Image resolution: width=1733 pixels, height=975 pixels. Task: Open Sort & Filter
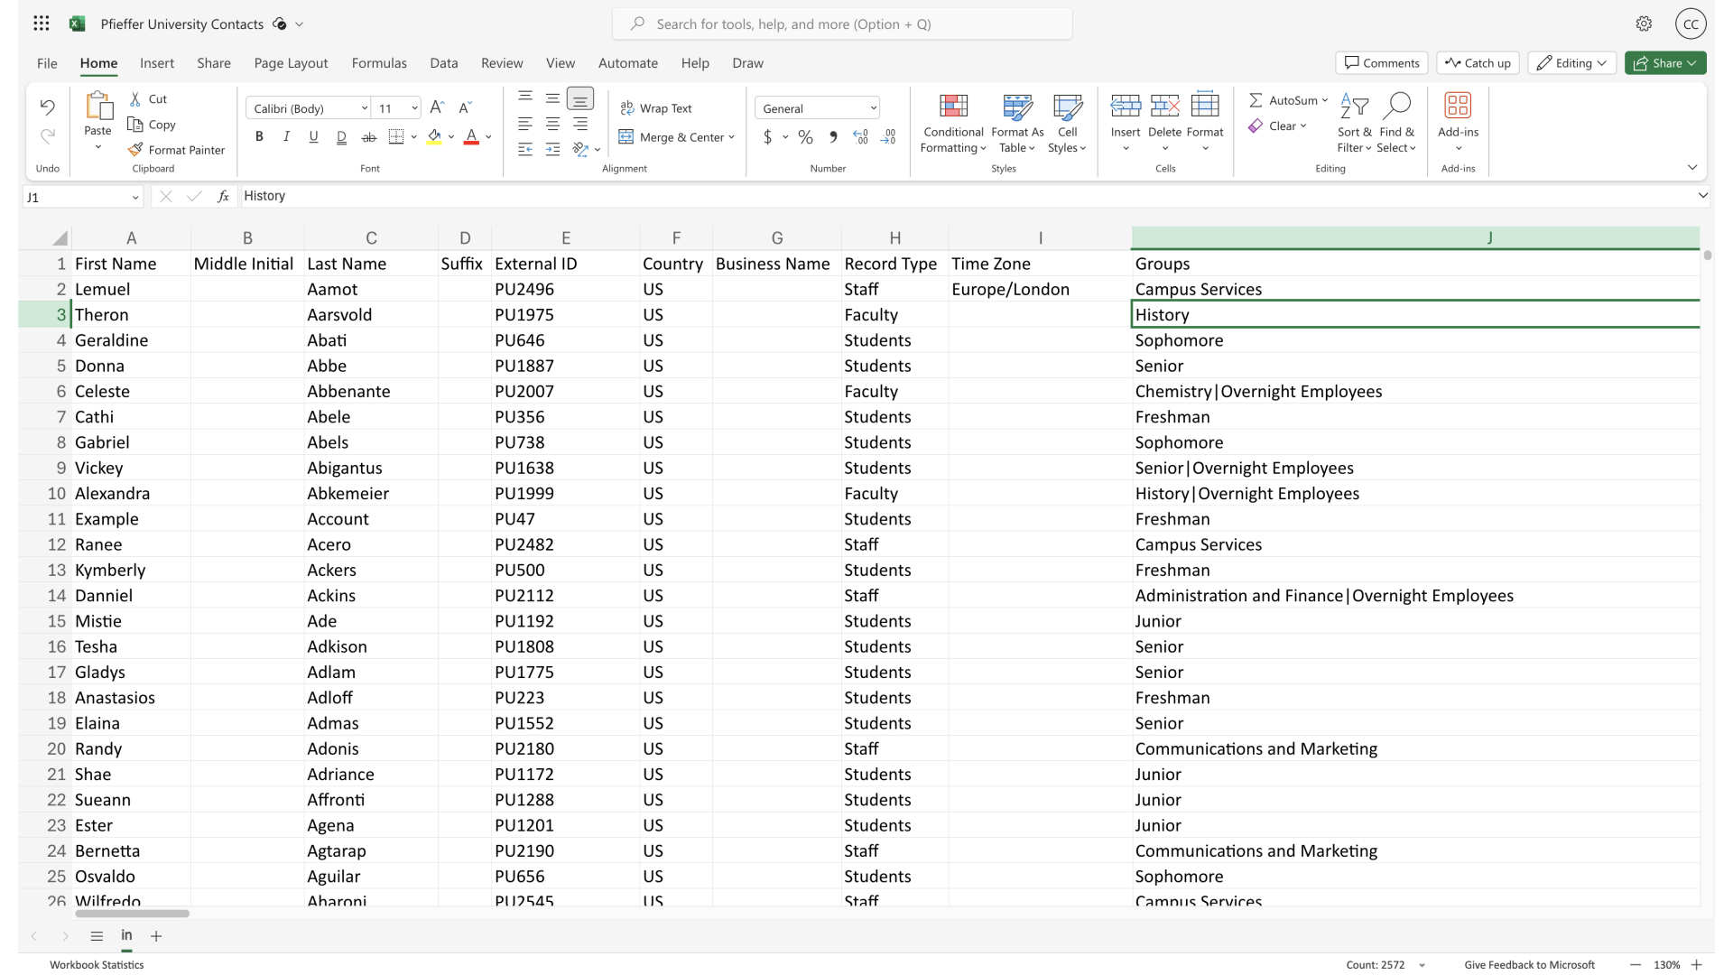(x=1355, y=124)
